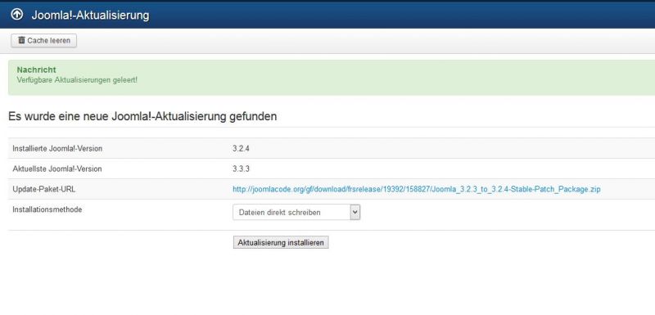Click Aktualisierung installieren button
Viewport: 655px width, 315px height.
281,242
